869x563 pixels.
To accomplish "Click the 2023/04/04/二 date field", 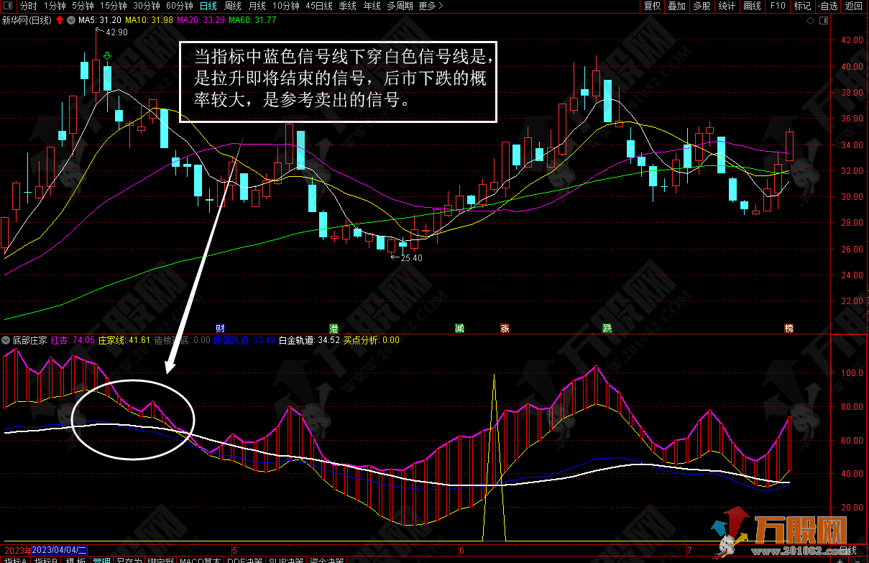I will point(60,550).
